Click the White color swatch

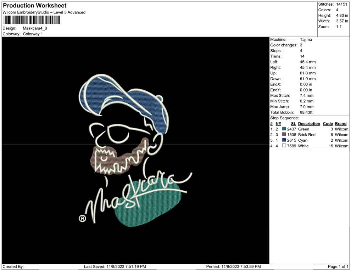(284, 146)
